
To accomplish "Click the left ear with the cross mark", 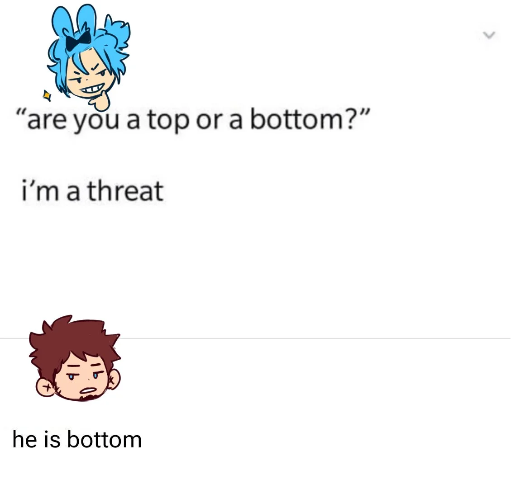I will click(45, 387).
